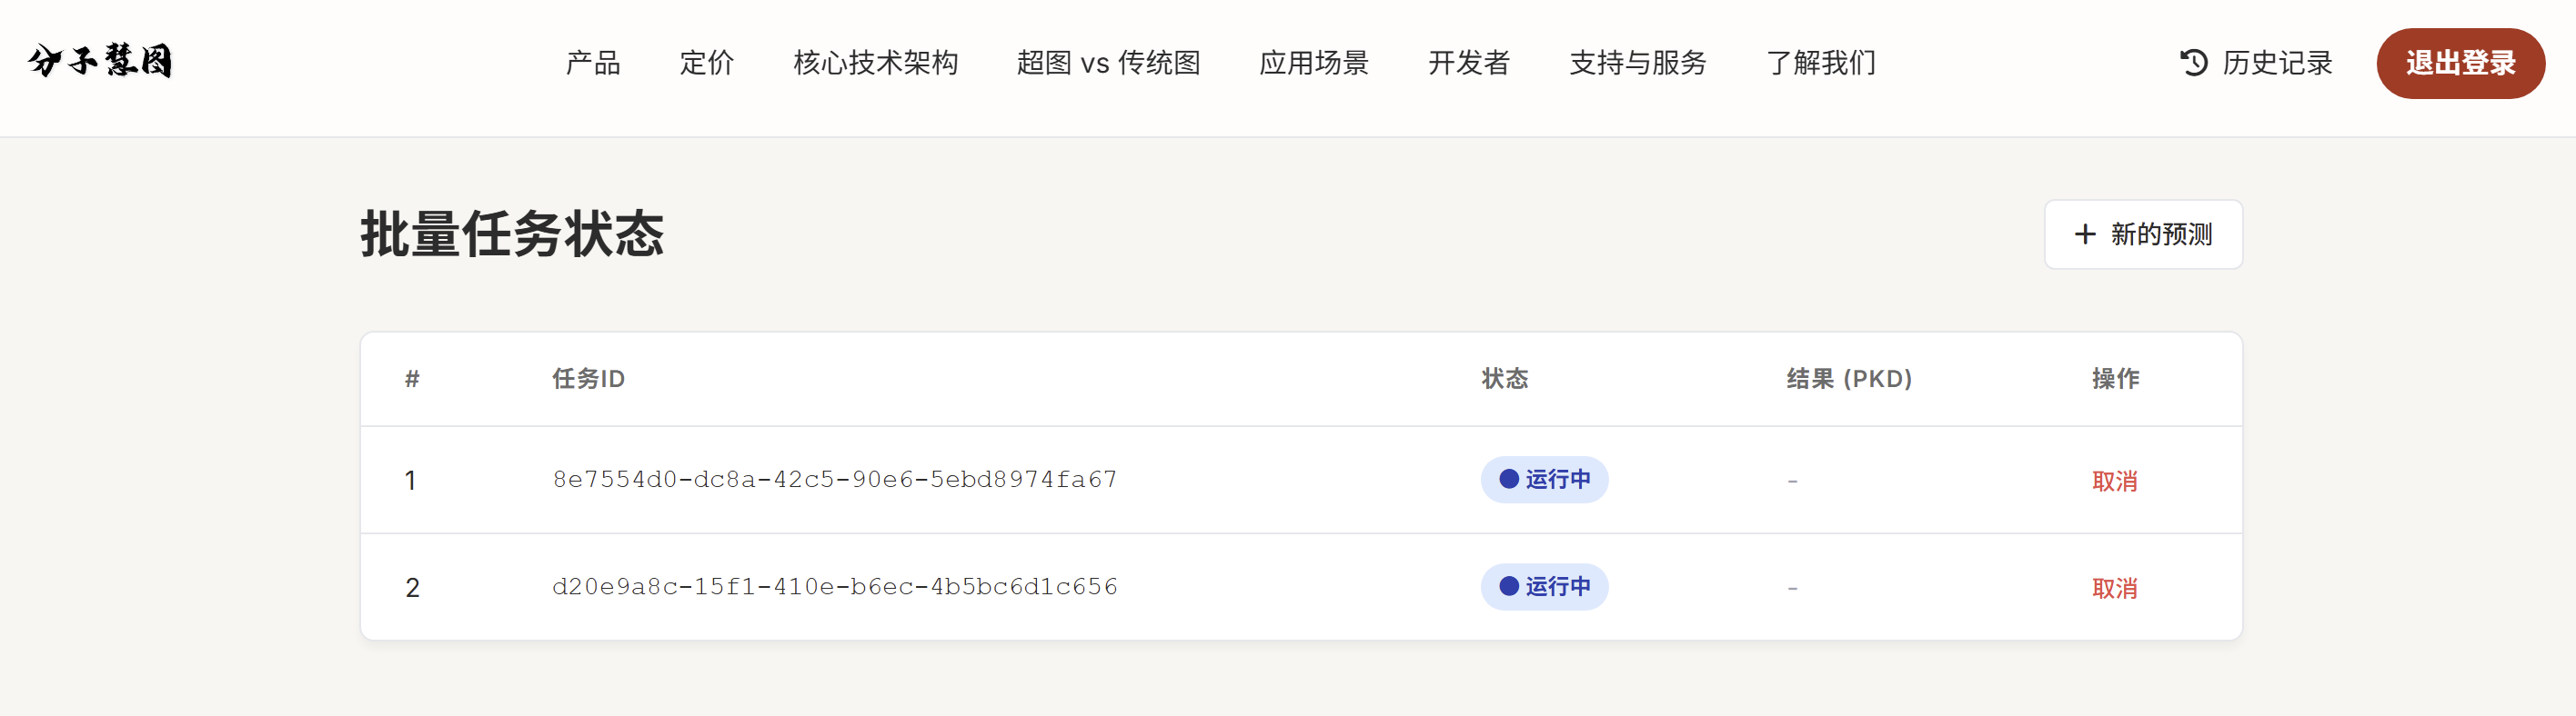
Task: Open 历史记录 history link
Action: (x=2276, y=63)
